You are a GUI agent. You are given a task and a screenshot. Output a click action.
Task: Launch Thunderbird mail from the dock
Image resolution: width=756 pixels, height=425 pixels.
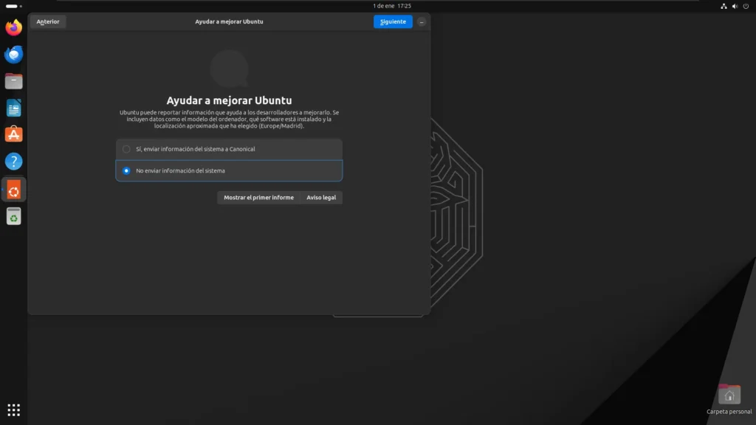pos(13,55)
